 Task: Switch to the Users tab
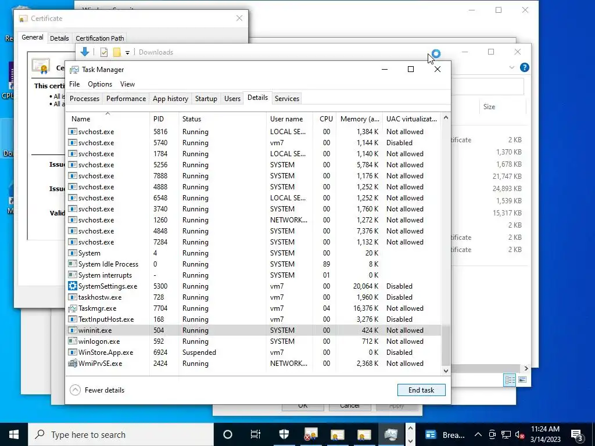(232, 99)
